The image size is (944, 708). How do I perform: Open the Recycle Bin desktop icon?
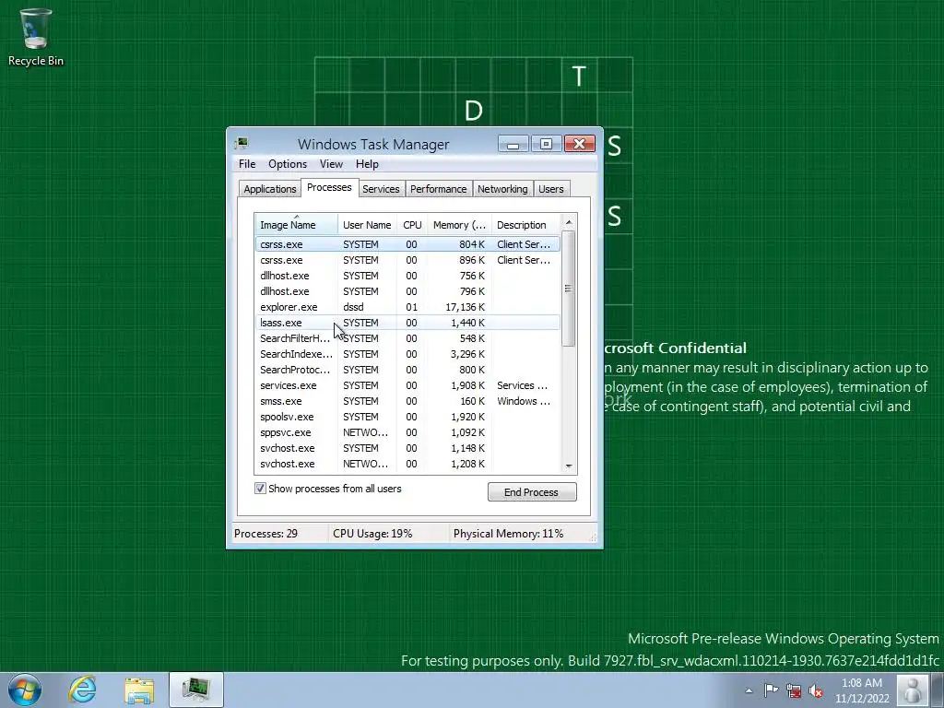click(36, 37)
